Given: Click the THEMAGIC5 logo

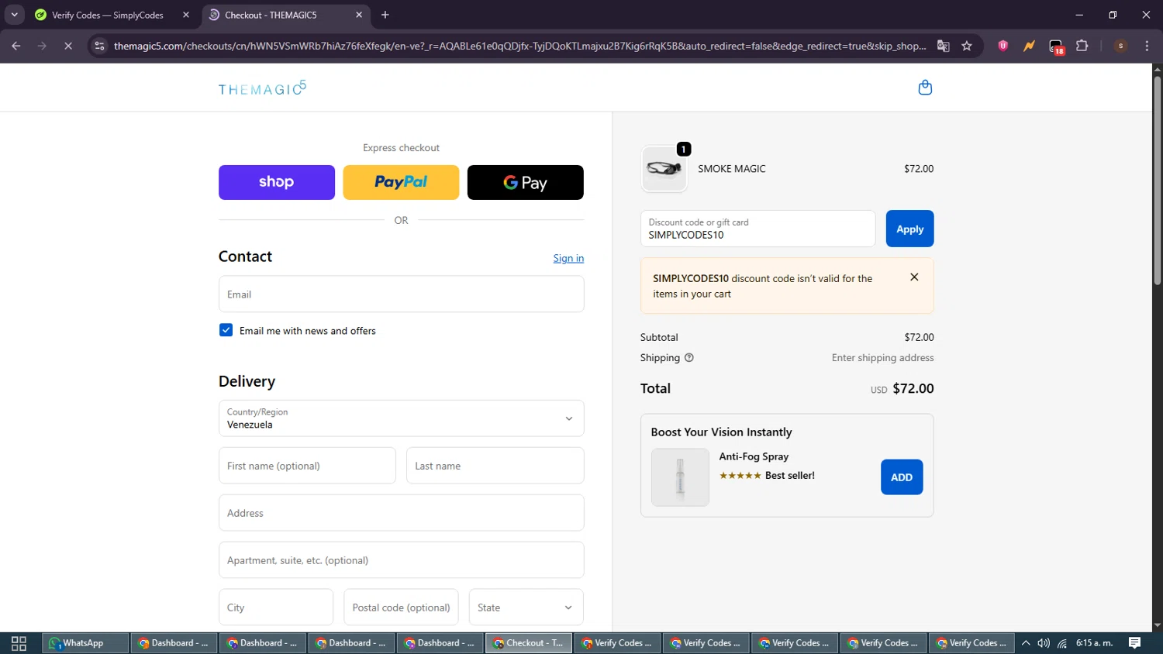Looking at the screenshot, I should 262,88.
